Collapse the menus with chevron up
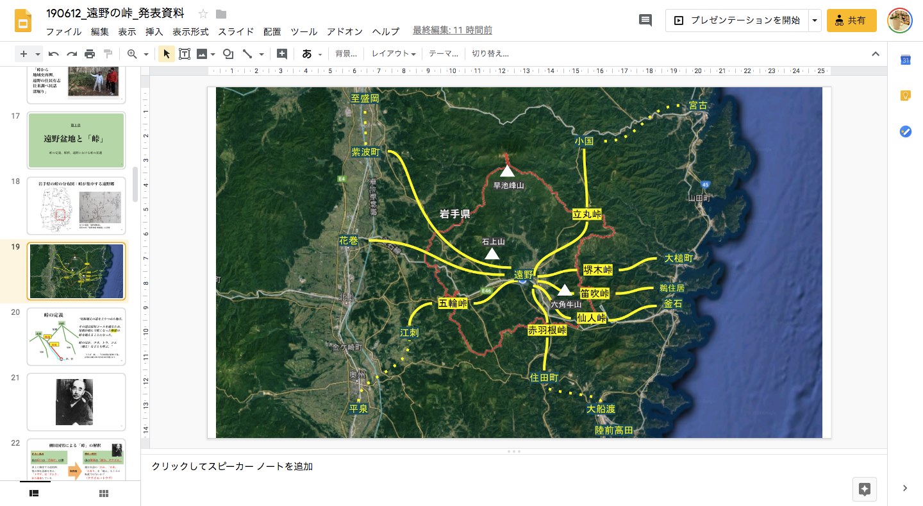 (x=876, y=54)
